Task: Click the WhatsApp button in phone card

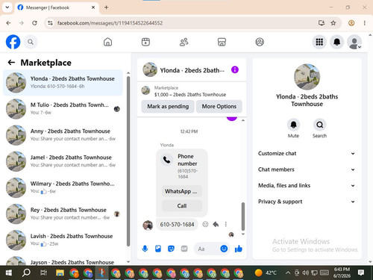Action: [x=182, y=191]
